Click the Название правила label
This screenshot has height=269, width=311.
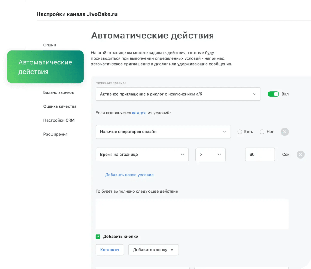(111, 83)
